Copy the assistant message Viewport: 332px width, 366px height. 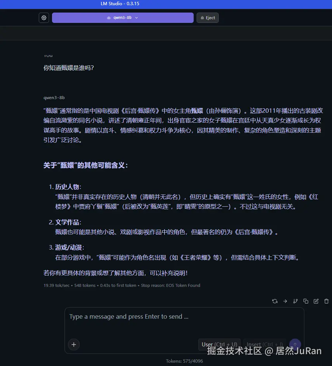[x=306, y=301]
